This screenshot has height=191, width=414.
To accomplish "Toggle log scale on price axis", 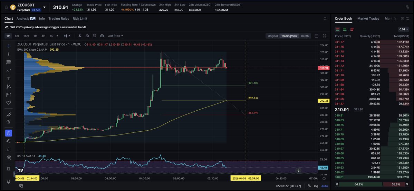I will [x=316, y=186].
